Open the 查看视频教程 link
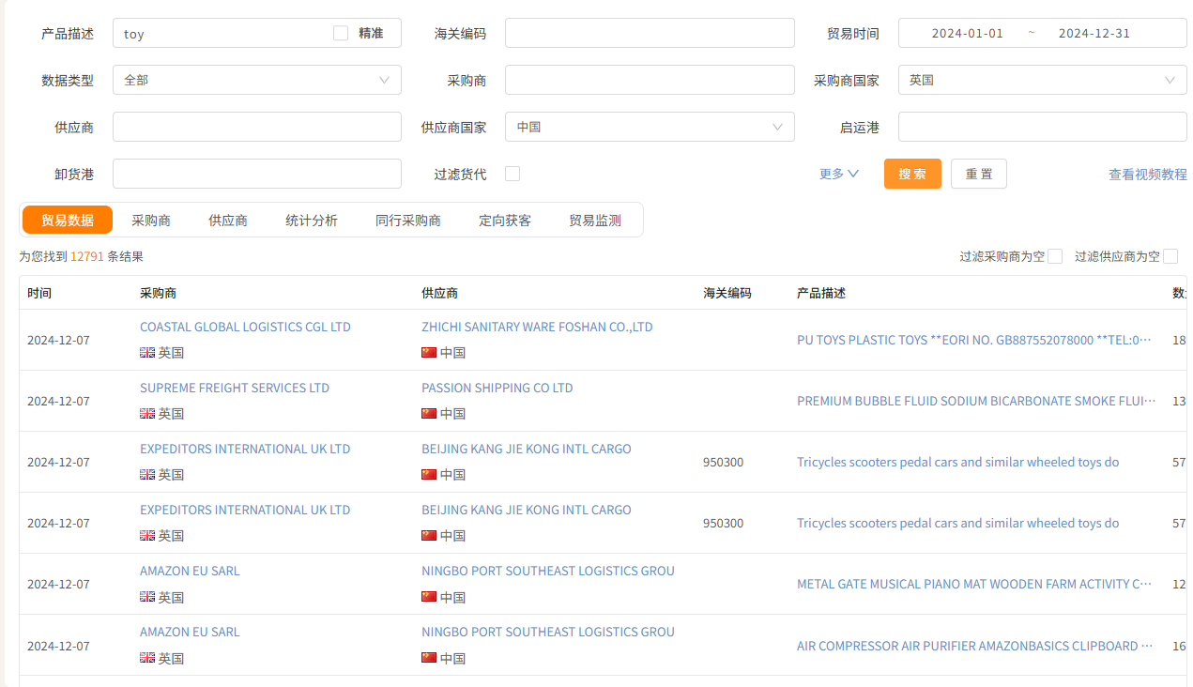This screenshot has height=687, width=1193. point(1148,174)
